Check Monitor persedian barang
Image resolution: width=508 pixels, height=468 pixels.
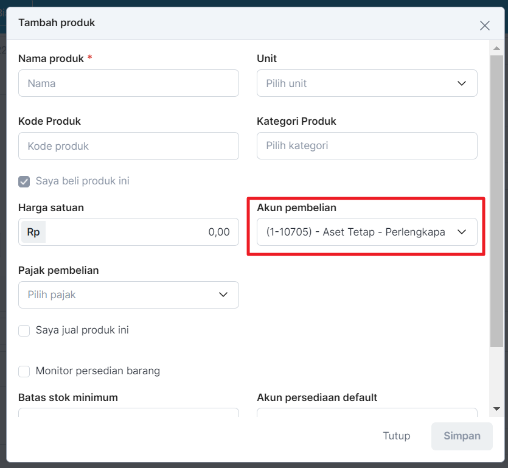pos(24,371)
